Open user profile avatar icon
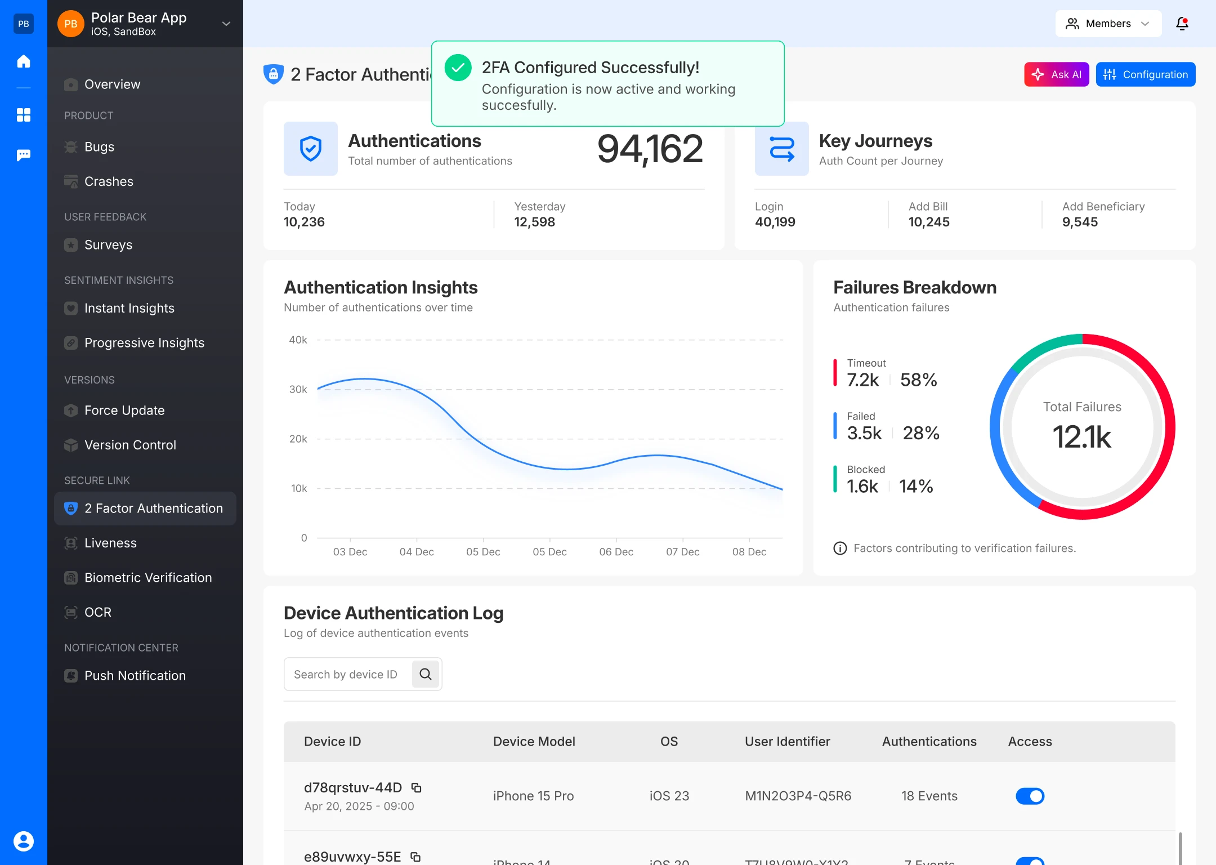Screen dimensions: 1216x865 point(24,841)
